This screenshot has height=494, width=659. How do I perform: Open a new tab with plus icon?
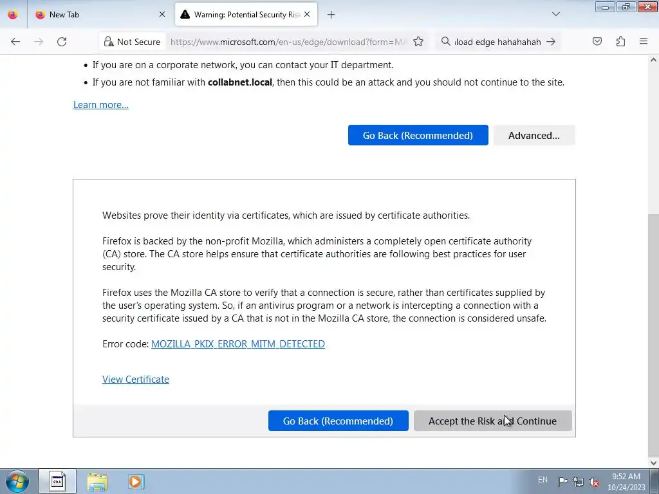point(331,15)
